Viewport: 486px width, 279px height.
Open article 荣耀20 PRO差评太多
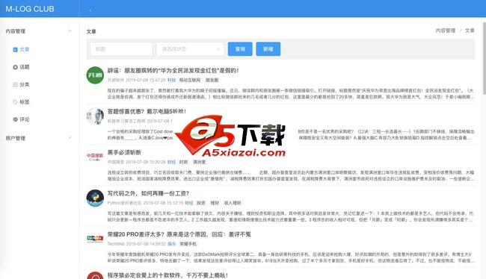click(x=179, y=234)
